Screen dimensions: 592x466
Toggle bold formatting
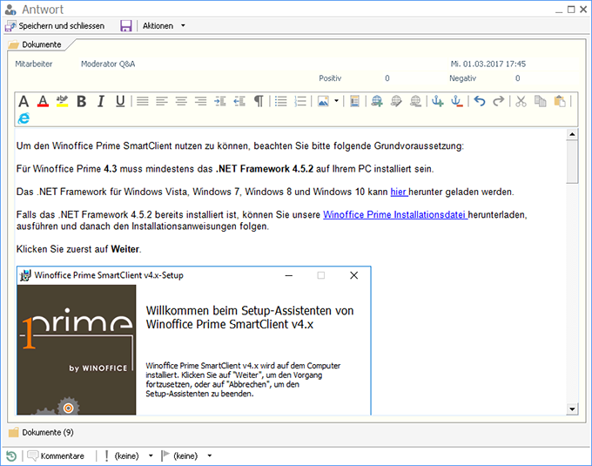coord(81,101)
